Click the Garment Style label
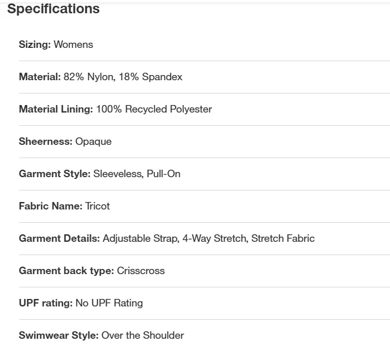The height and width of the screenshot is (348, 390). pos(54,174)
